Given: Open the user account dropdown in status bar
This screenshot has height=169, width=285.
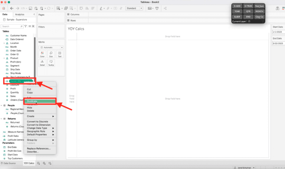Looking at the screenshot, I should [254, 168].
